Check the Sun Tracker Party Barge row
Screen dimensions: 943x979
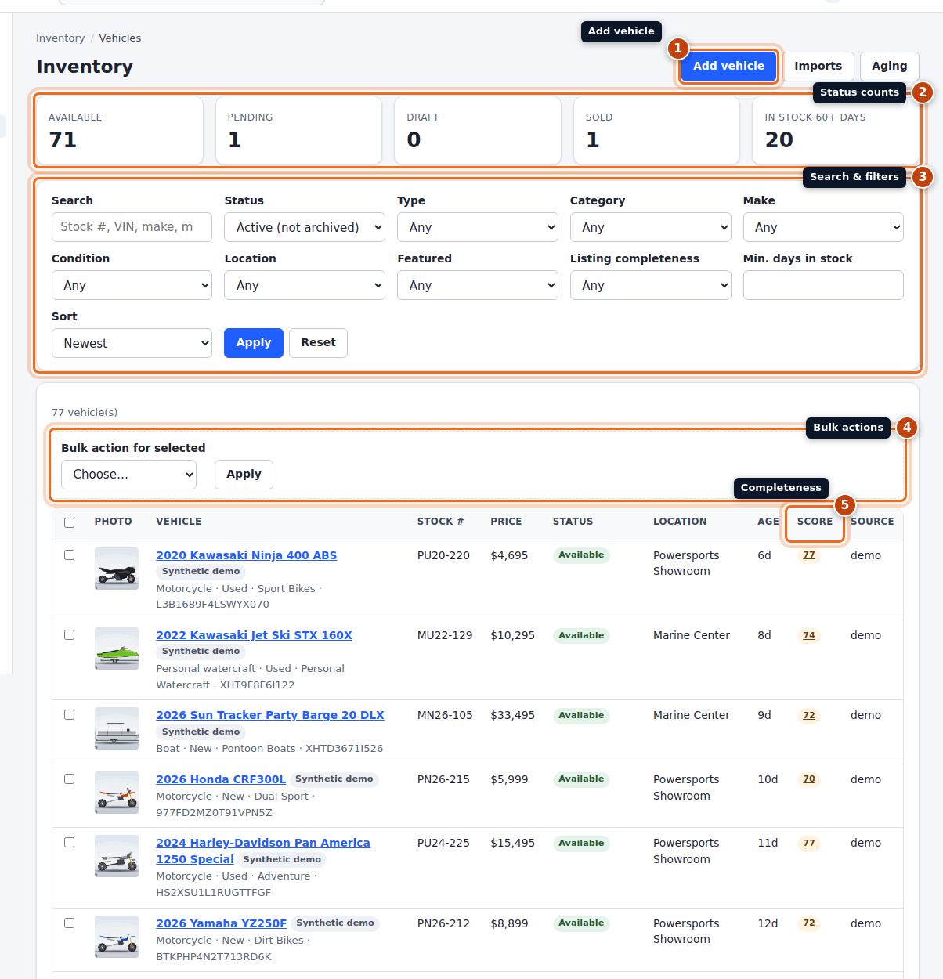pos(70,715)
